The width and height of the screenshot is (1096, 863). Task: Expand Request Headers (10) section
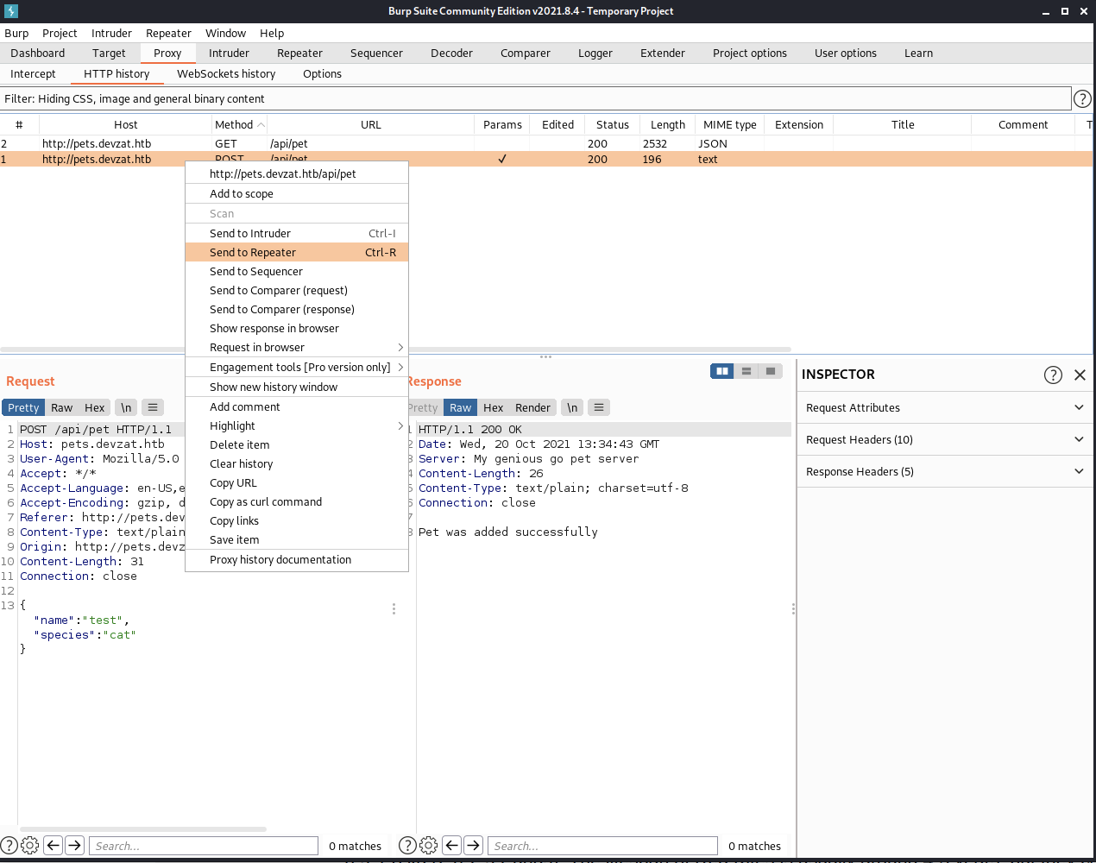click(945, 439)
